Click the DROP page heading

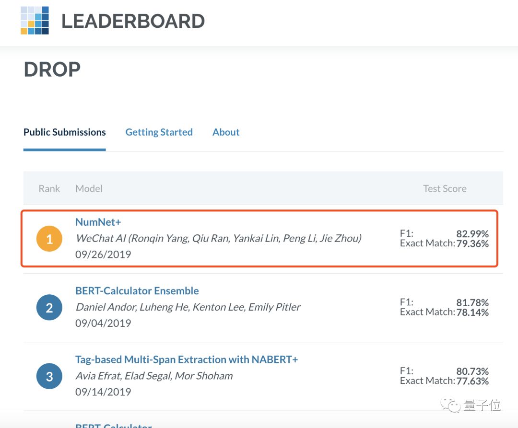(x=52, y=69)
